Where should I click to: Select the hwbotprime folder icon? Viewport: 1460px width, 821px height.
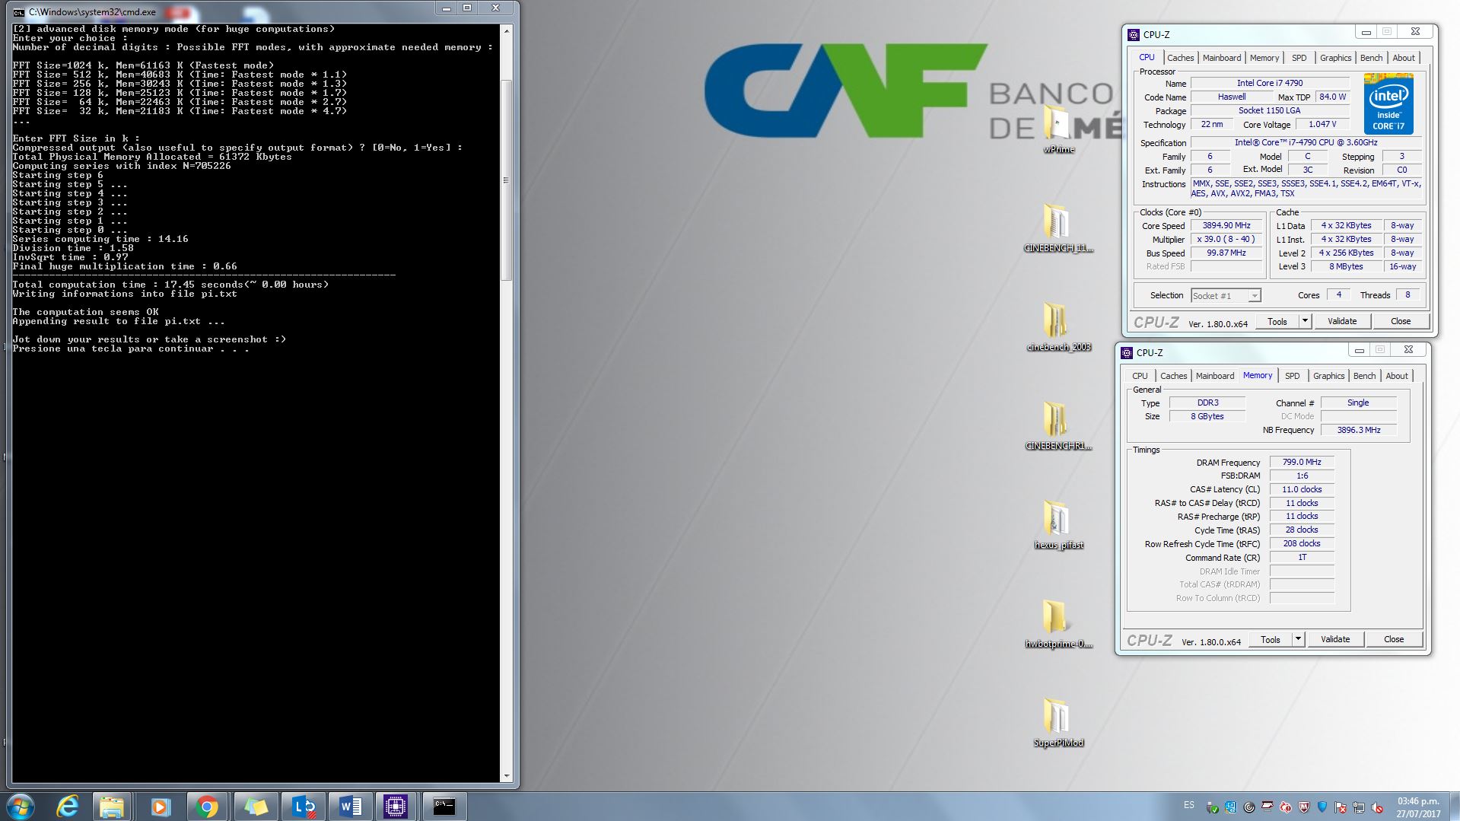point(1058,624)
